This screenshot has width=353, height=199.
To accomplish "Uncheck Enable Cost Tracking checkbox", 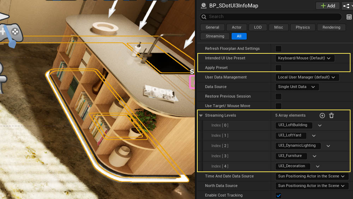I will [279, 195].
